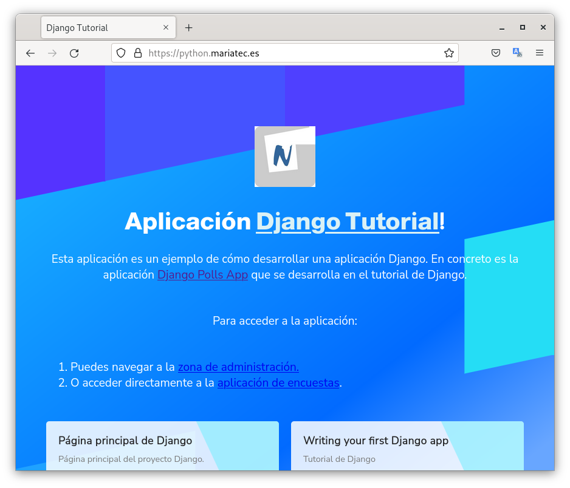
Task: Follow the Django Polls App link
Action: point(202,275)
